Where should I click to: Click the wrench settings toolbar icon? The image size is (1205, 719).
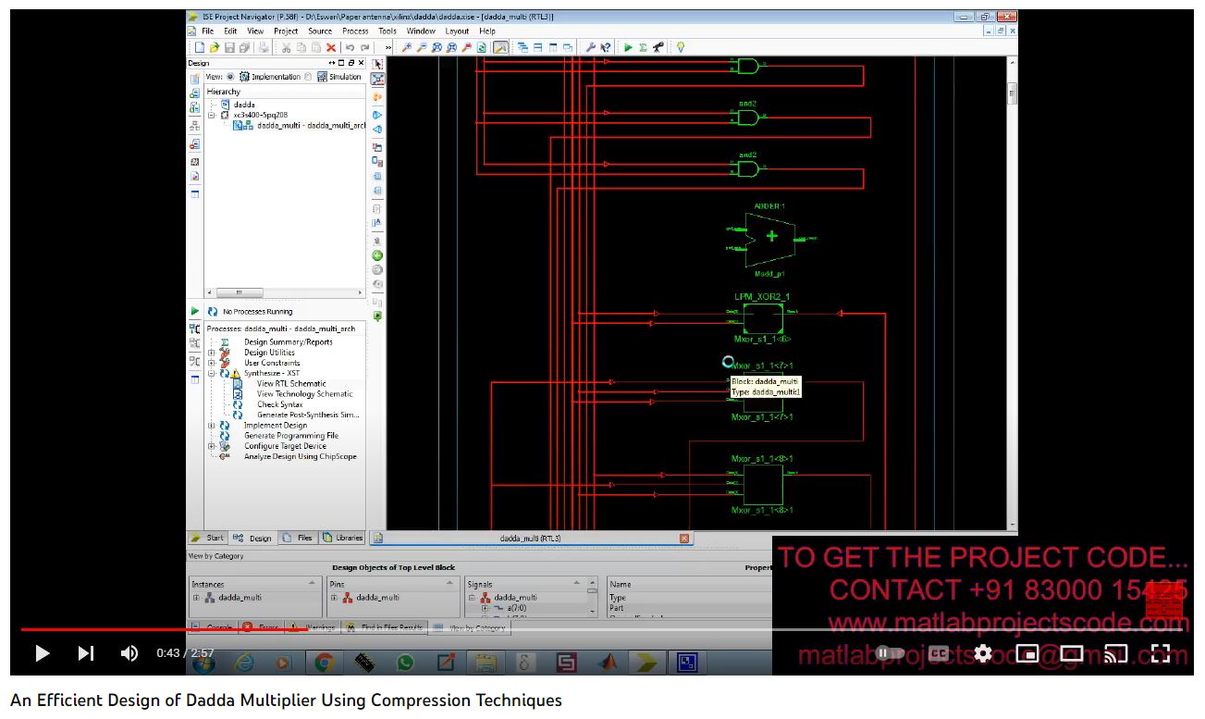591,47
